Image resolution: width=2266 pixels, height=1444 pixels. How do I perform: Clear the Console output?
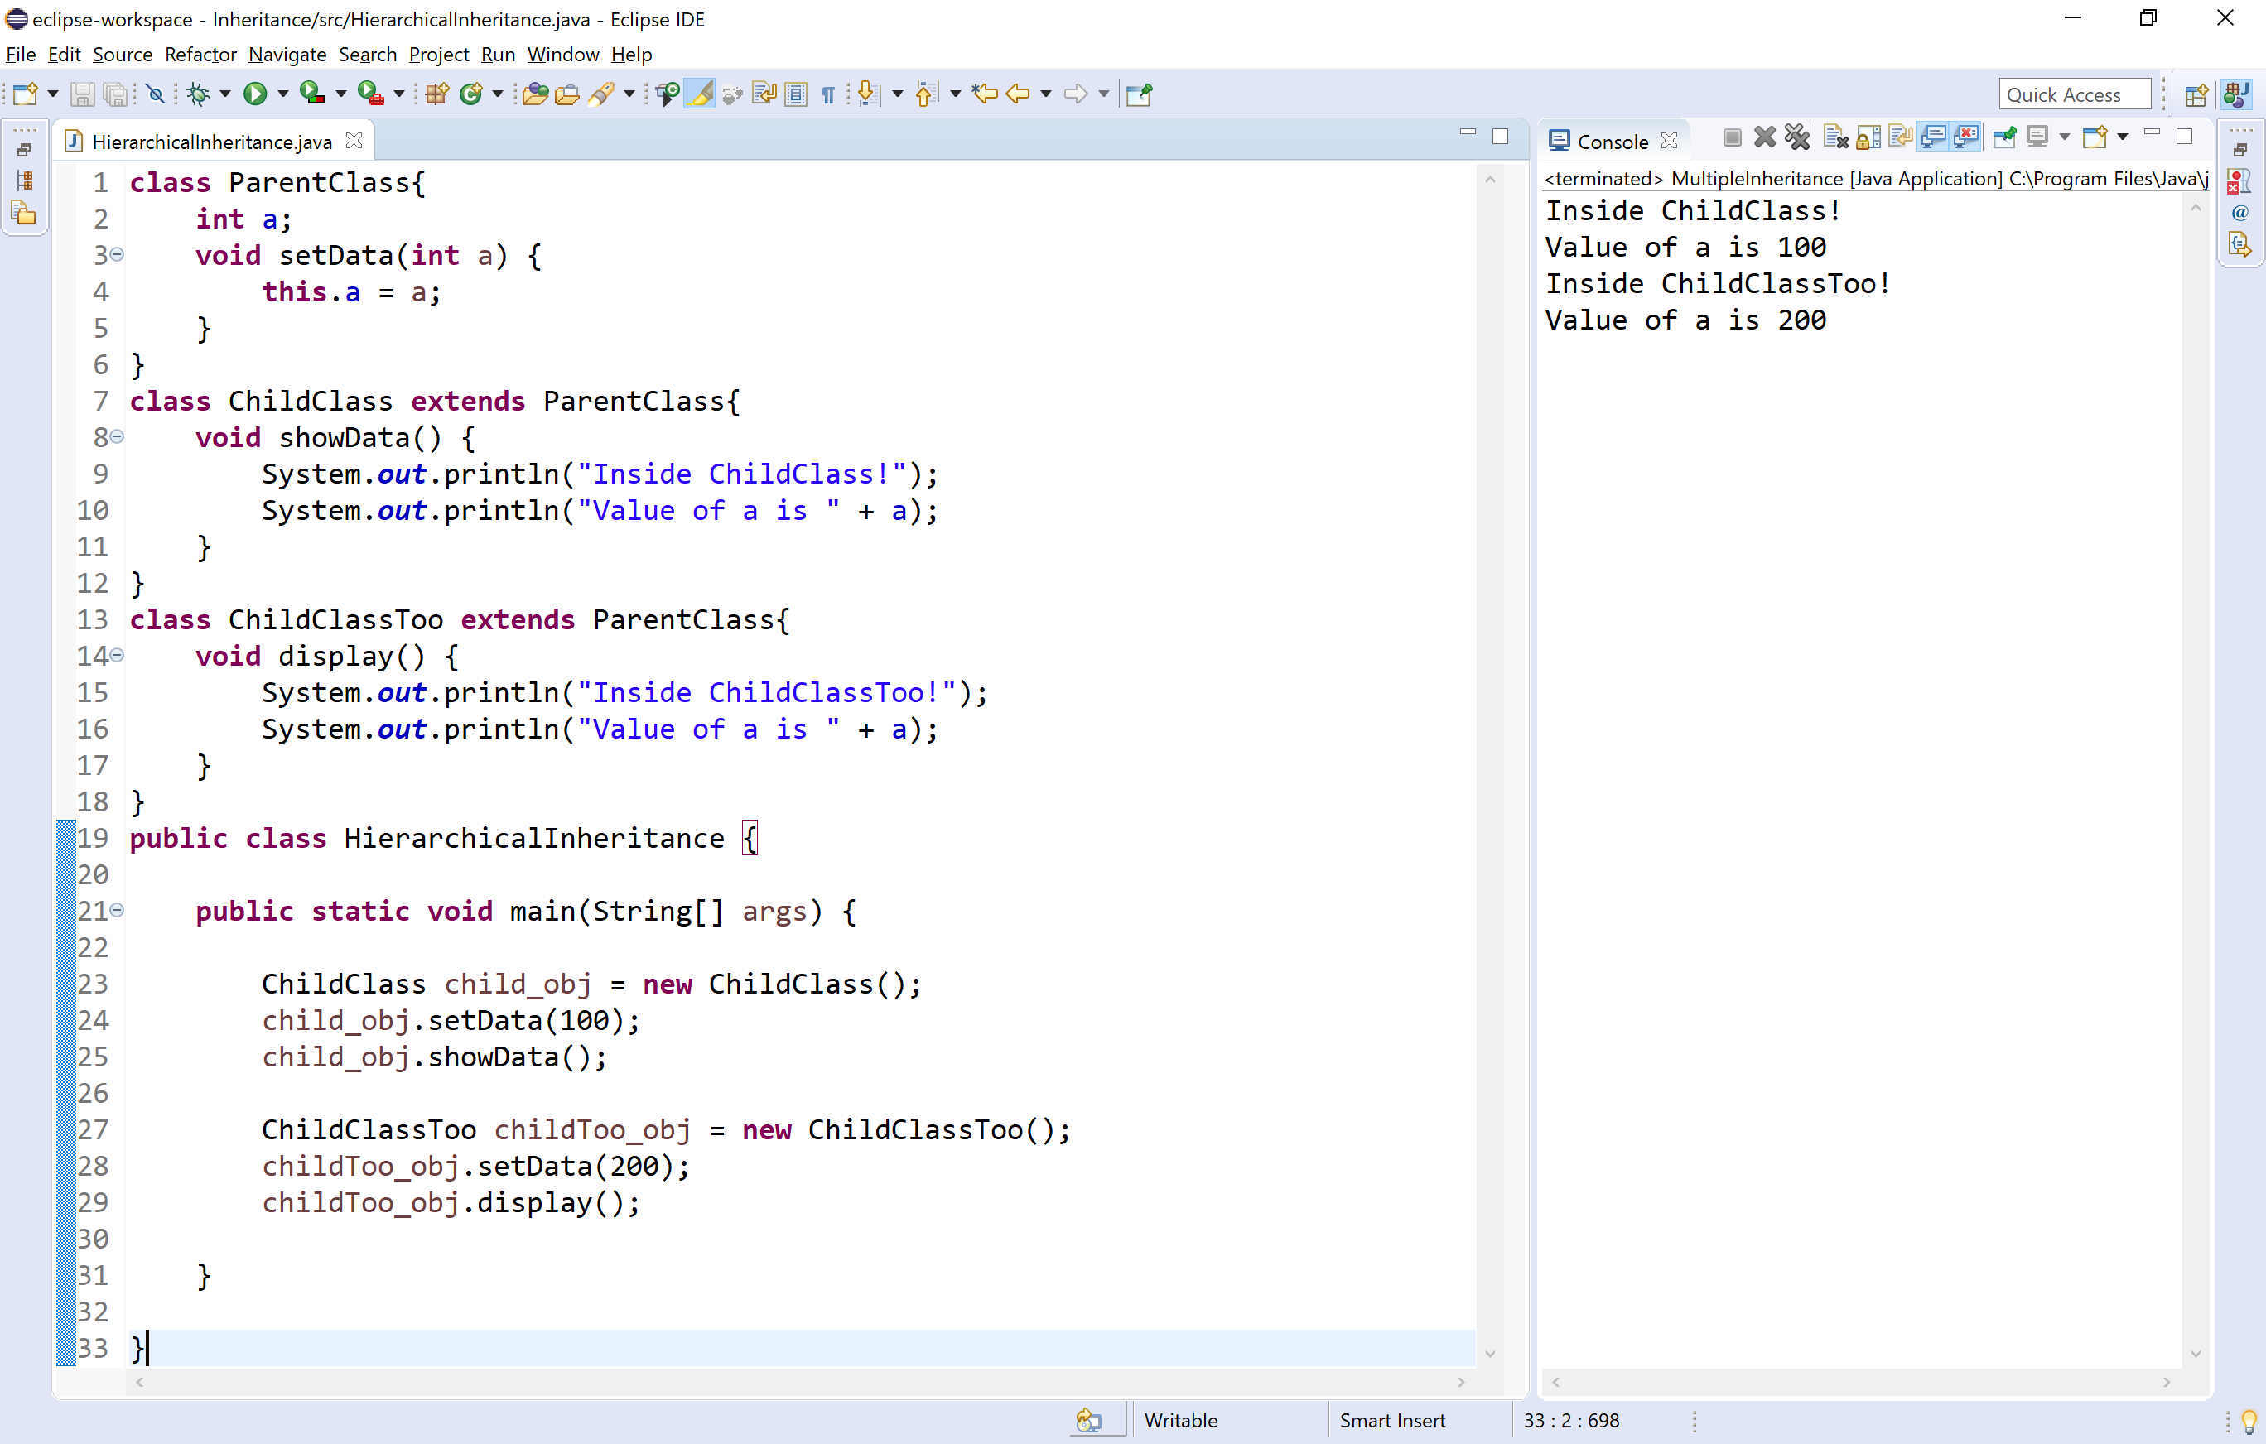coord(1835,137)
